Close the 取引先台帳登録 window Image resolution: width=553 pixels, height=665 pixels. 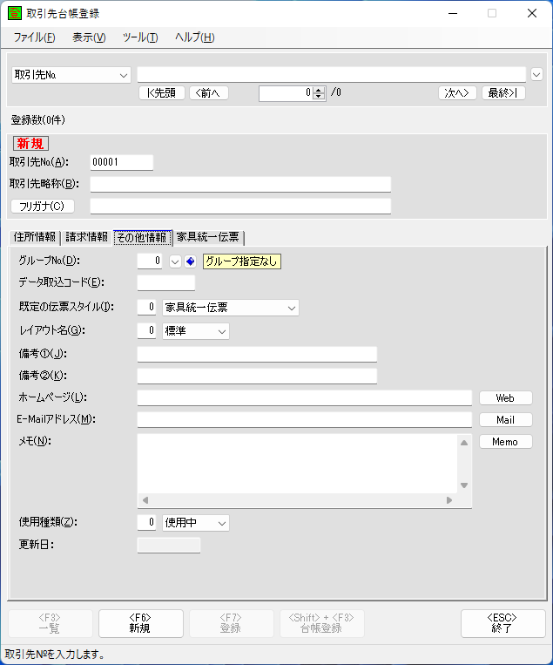(532, 14)
